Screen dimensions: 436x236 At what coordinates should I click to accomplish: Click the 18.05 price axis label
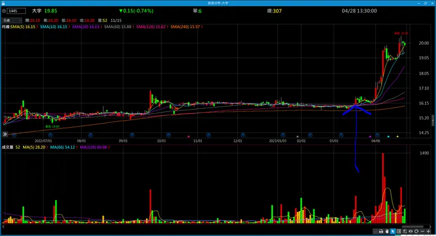tap(424, 74)
